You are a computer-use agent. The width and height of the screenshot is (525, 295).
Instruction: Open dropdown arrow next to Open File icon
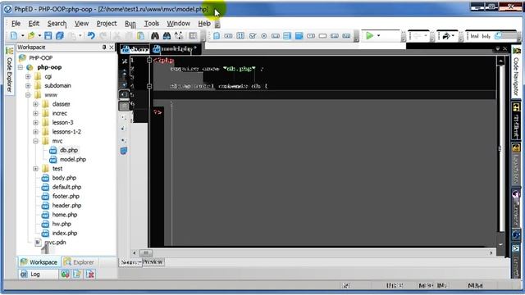pos(39,36)
